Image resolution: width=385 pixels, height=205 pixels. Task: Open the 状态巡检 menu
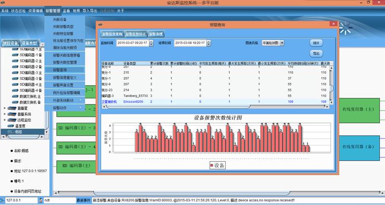pyautogui.click(x=18, y=11)
